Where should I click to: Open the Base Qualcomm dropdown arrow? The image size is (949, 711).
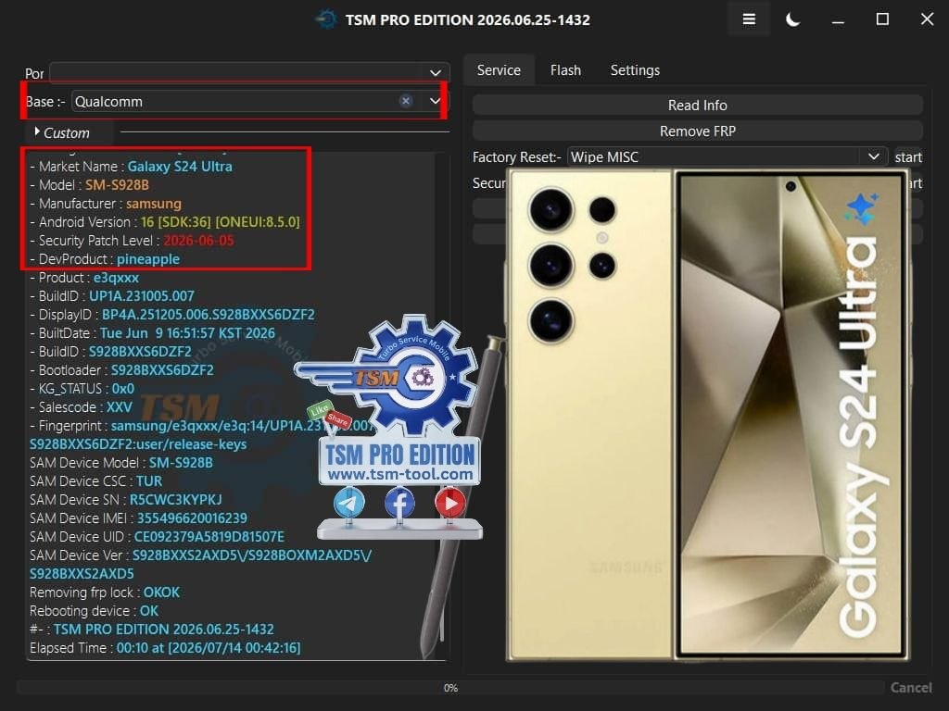(x=435, y=101)
